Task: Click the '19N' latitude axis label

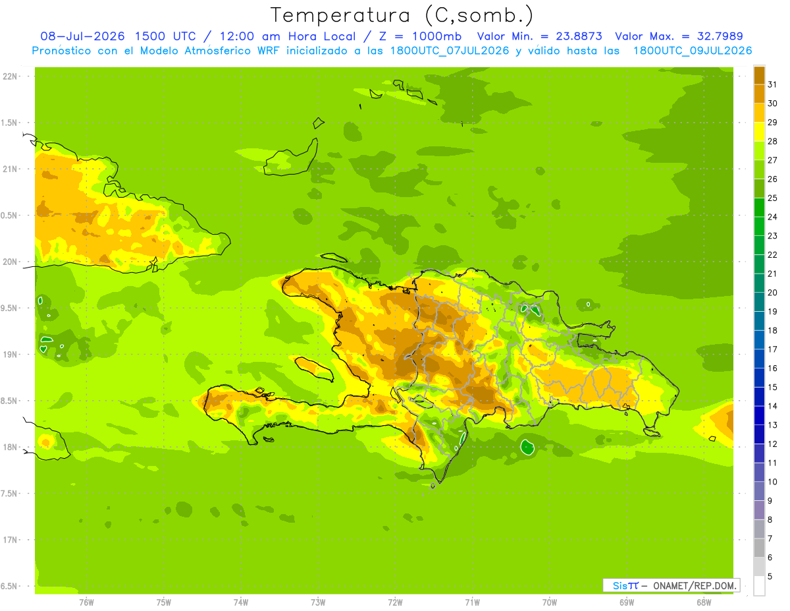Action: point(9,355)
